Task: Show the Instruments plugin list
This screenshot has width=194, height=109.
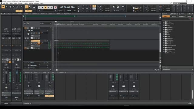Action: coord(182,16)
